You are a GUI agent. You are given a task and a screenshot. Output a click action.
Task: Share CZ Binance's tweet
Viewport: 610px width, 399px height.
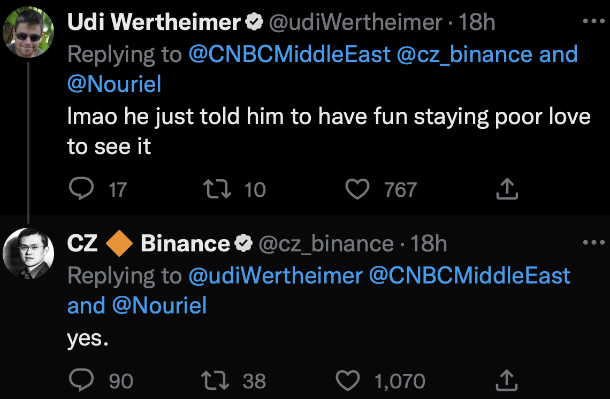[506, 380]
